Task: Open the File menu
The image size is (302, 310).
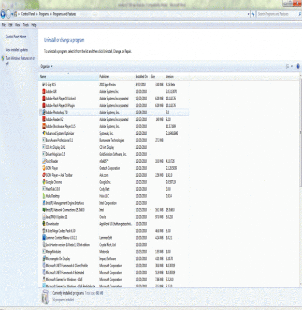Action: (4, 25)
